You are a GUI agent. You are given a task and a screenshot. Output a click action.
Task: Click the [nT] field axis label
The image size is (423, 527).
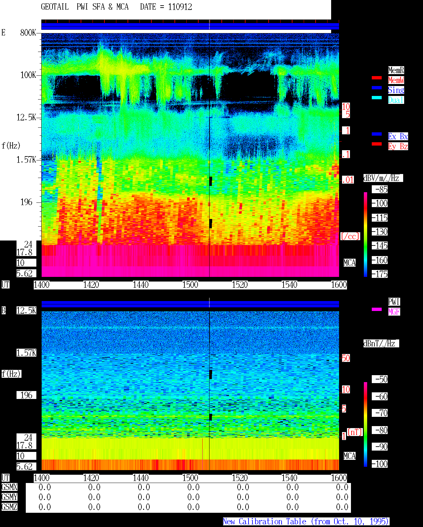pyautogui.click(x=355, y=432)
